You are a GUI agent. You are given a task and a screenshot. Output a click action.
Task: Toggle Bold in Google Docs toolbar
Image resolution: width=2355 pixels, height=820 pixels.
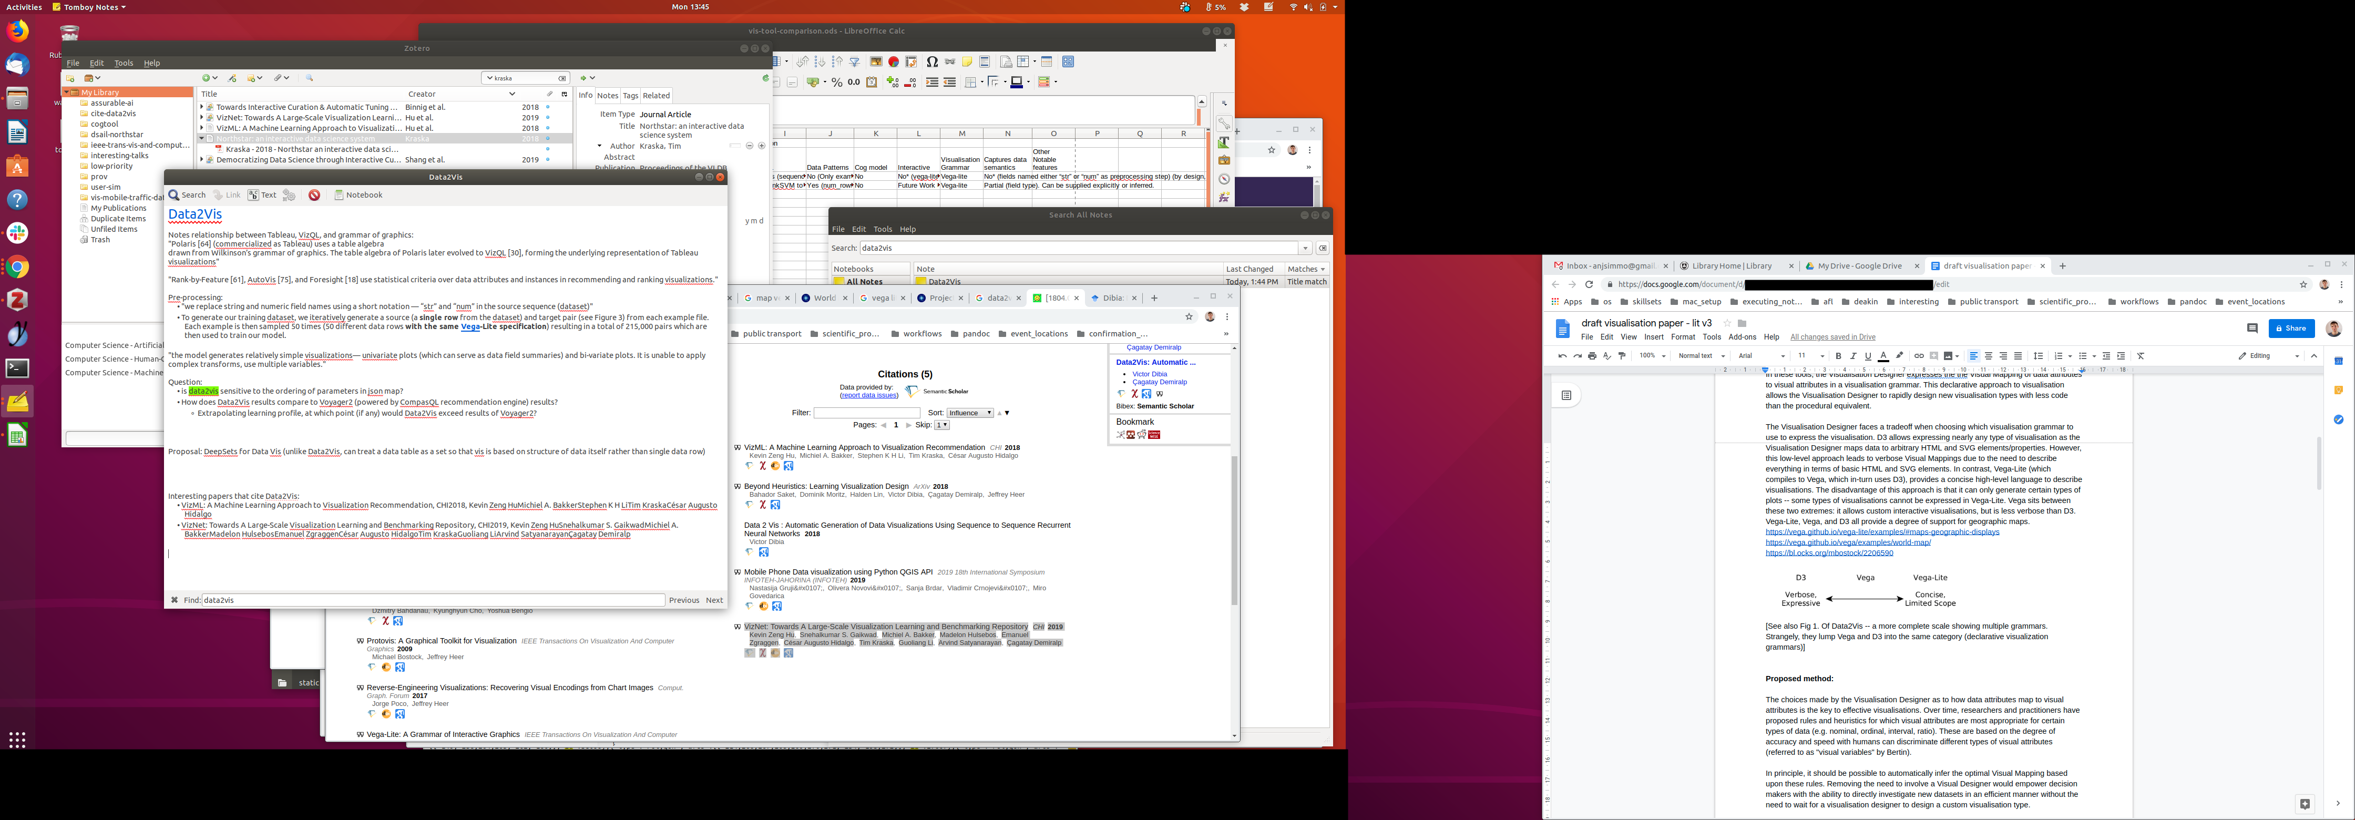tap(1838, 356)
